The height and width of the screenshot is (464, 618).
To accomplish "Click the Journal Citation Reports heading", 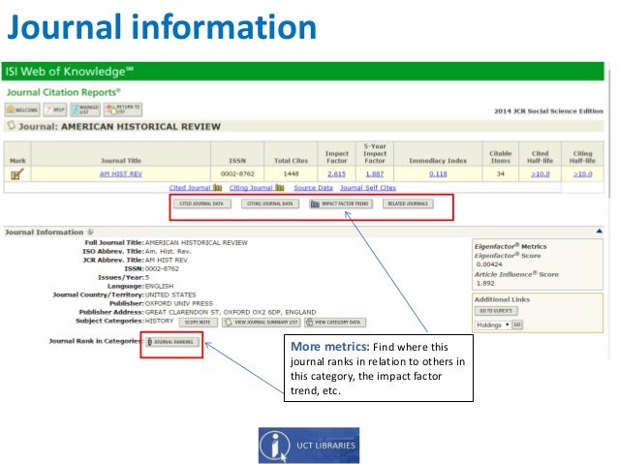I will point(63,92).
